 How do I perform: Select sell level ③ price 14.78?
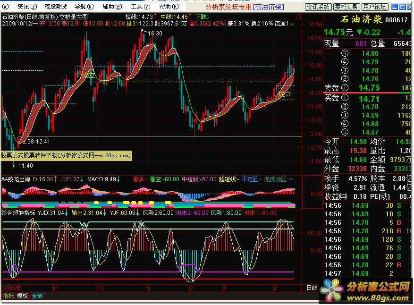[370, 70]
